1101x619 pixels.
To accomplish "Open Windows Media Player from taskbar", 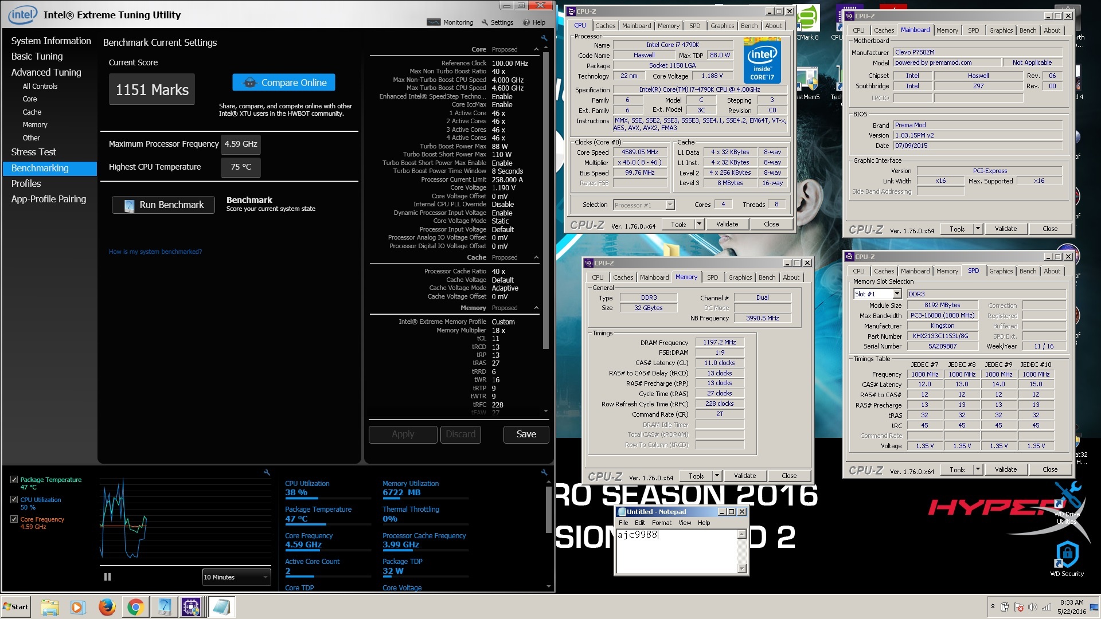I will (x=78, y=607).
